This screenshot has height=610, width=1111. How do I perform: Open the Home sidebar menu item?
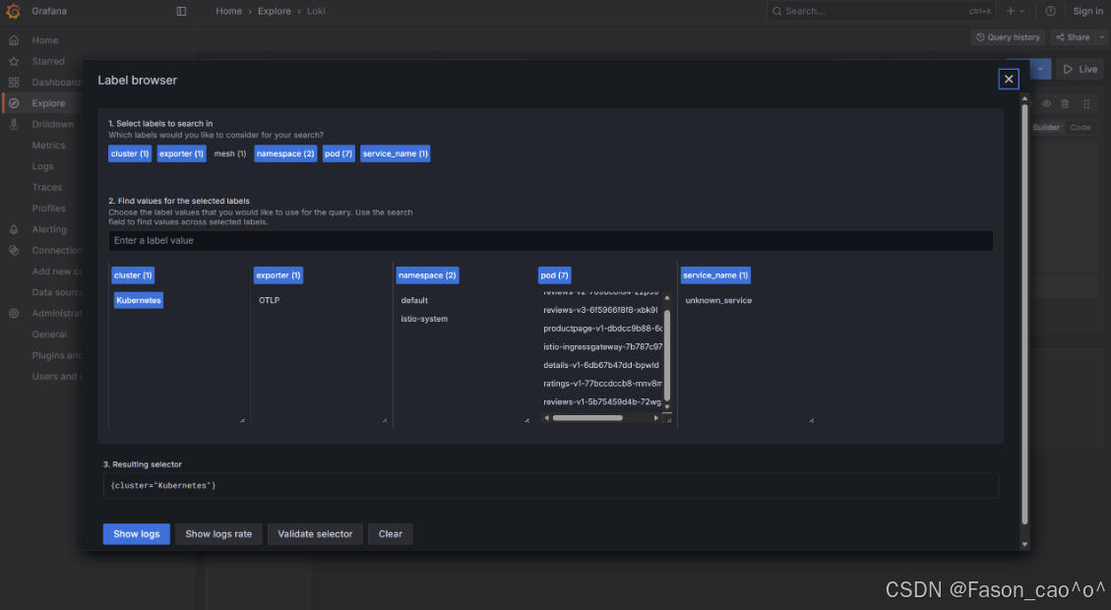click(x=44, y=40)
